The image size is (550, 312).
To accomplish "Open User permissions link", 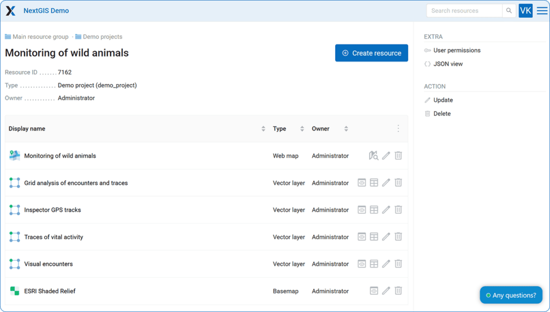I will (x=457, y=50).
